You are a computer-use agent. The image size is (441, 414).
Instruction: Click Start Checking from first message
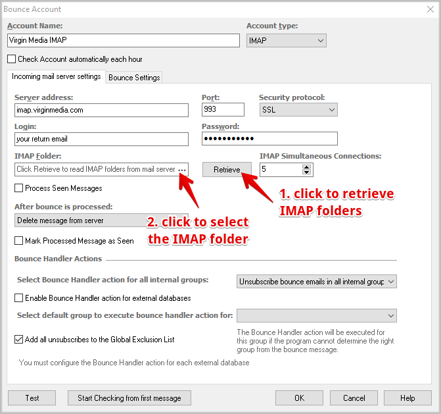129,398
